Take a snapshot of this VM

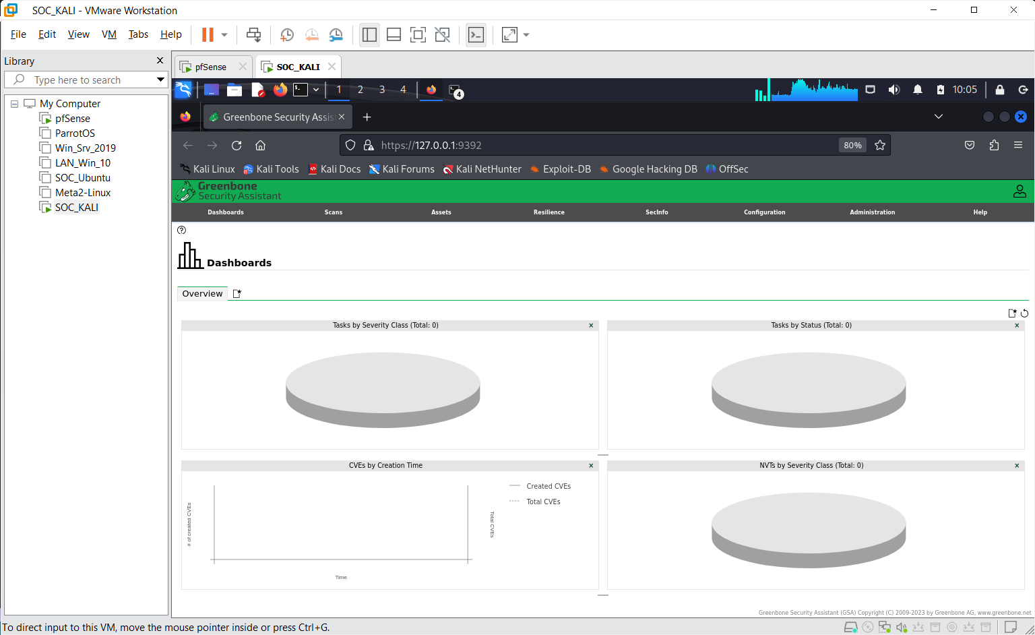(x=287, y=34)
